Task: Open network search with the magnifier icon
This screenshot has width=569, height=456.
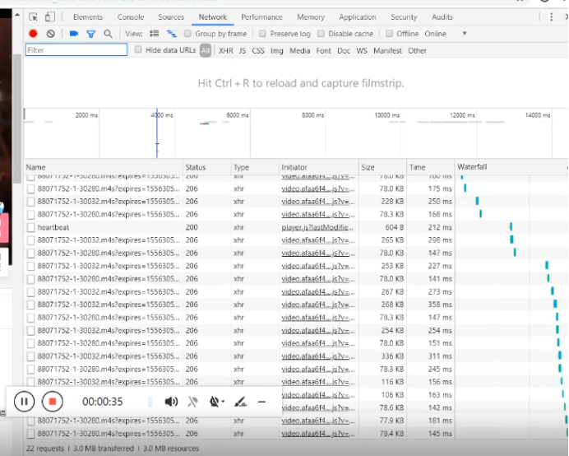Action: (x=108, y=34)
